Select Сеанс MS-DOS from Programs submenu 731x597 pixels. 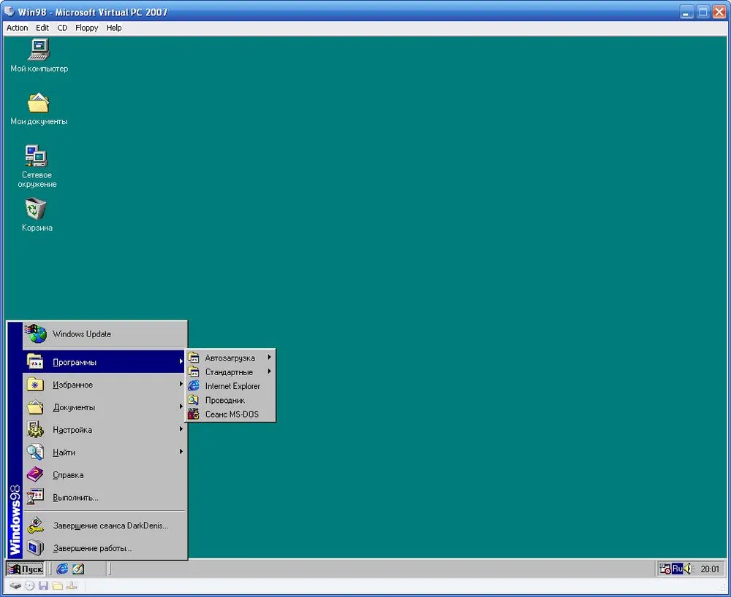click(x=231, y=415)
